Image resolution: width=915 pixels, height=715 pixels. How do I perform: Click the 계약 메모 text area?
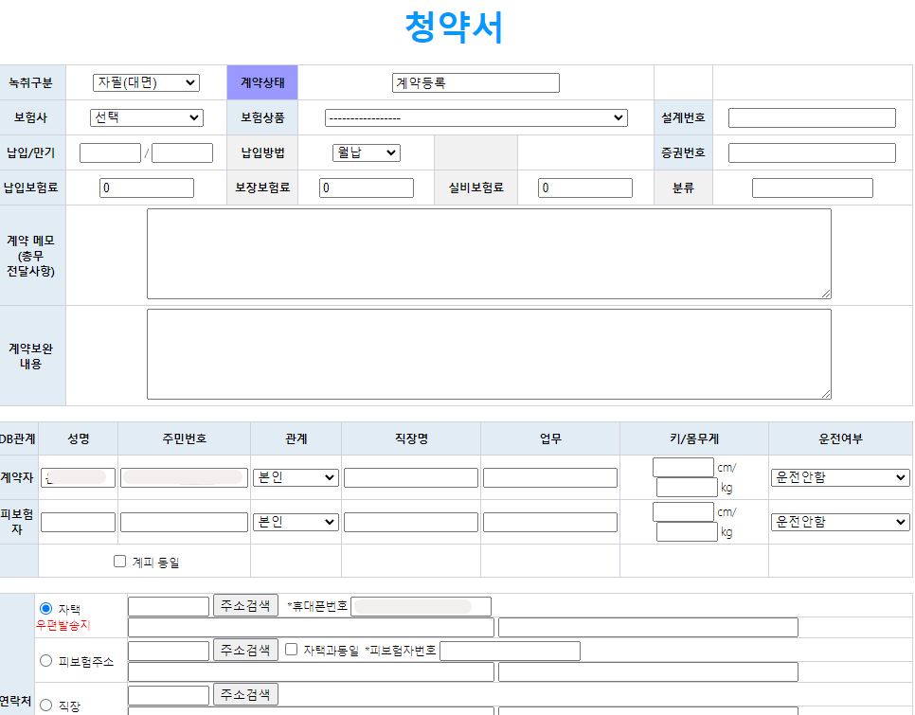coord(489,254)
